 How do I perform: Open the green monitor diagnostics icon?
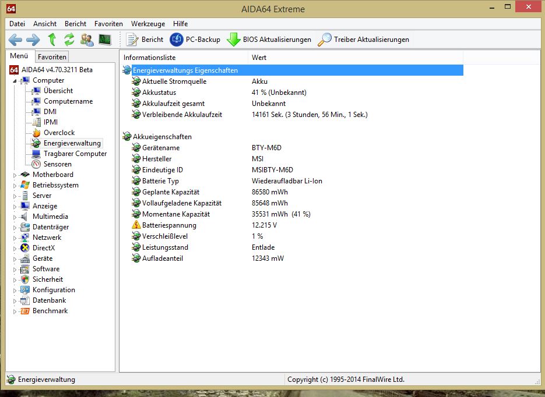click(104, 40)
